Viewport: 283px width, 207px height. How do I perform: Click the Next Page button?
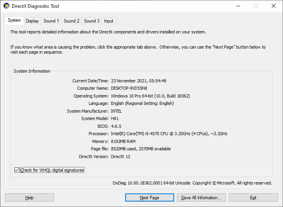coord(150,198)
